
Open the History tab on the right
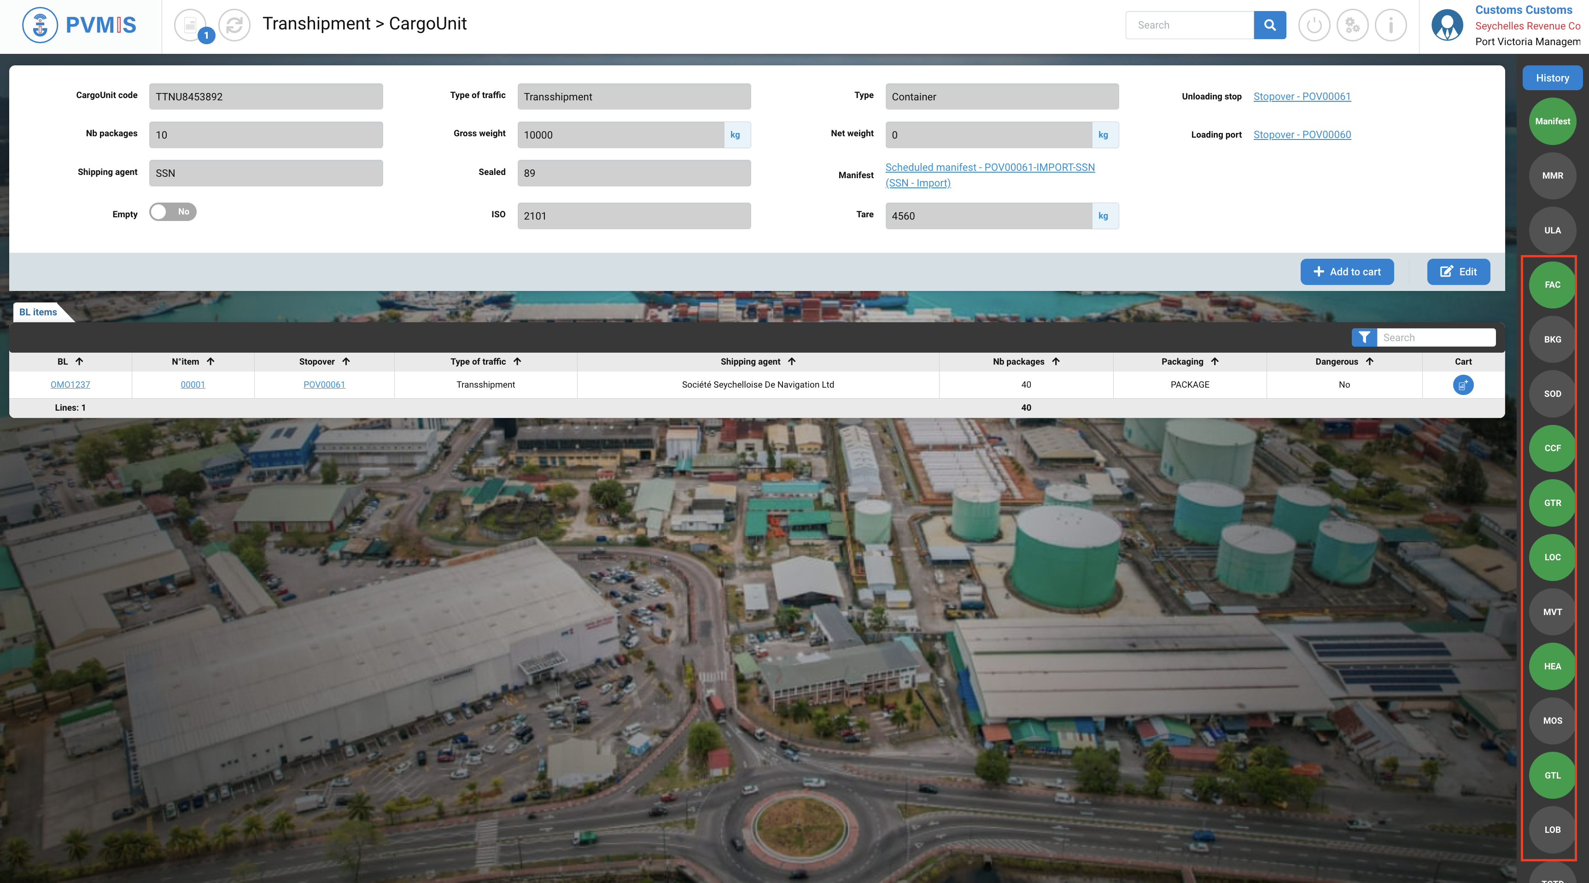(1552, 78)
